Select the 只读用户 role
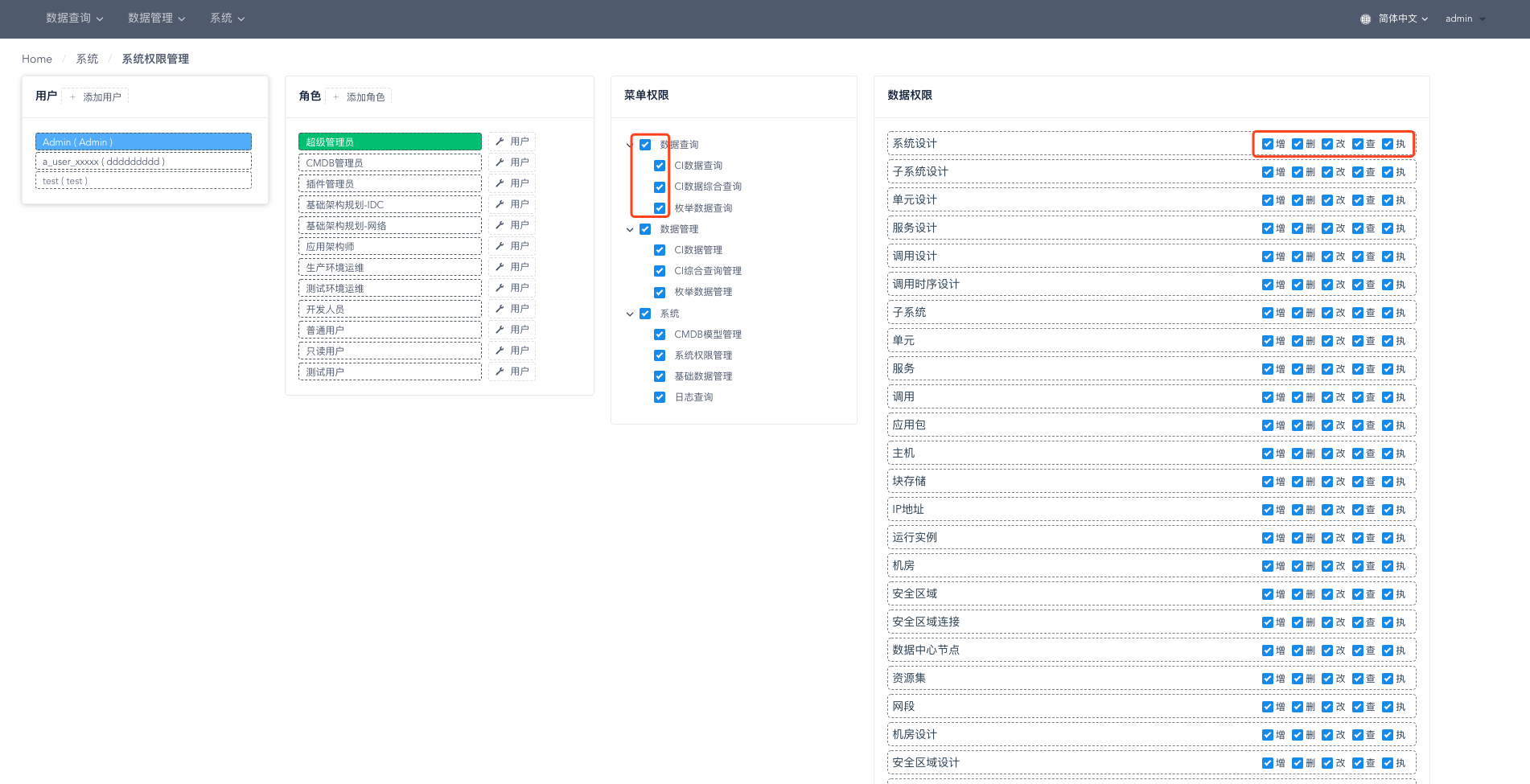Image resolution: width=1530 pixels, height=784 pixels. [x=390, y=351]
